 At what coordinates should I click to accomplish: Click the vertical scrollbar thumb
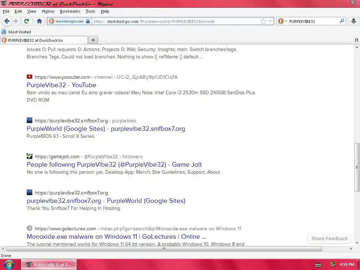(357, 167)
